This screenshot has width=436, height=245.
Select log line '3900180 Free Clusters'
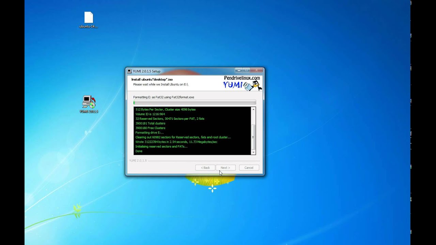[150, 128]
